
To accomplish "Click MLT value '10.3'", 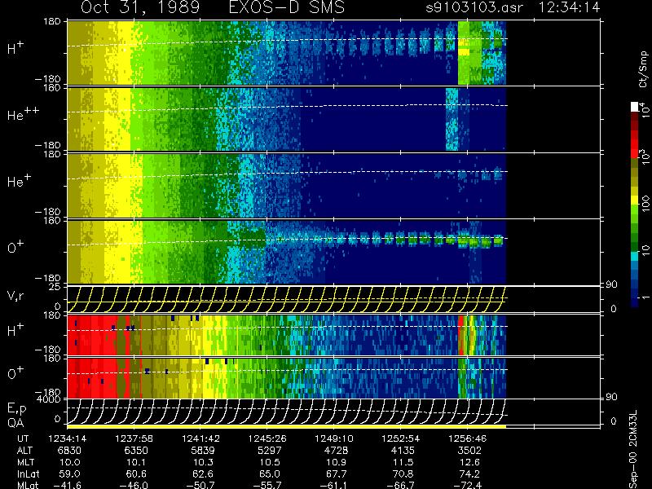I will pyautogui.click(x=203, y=462).
